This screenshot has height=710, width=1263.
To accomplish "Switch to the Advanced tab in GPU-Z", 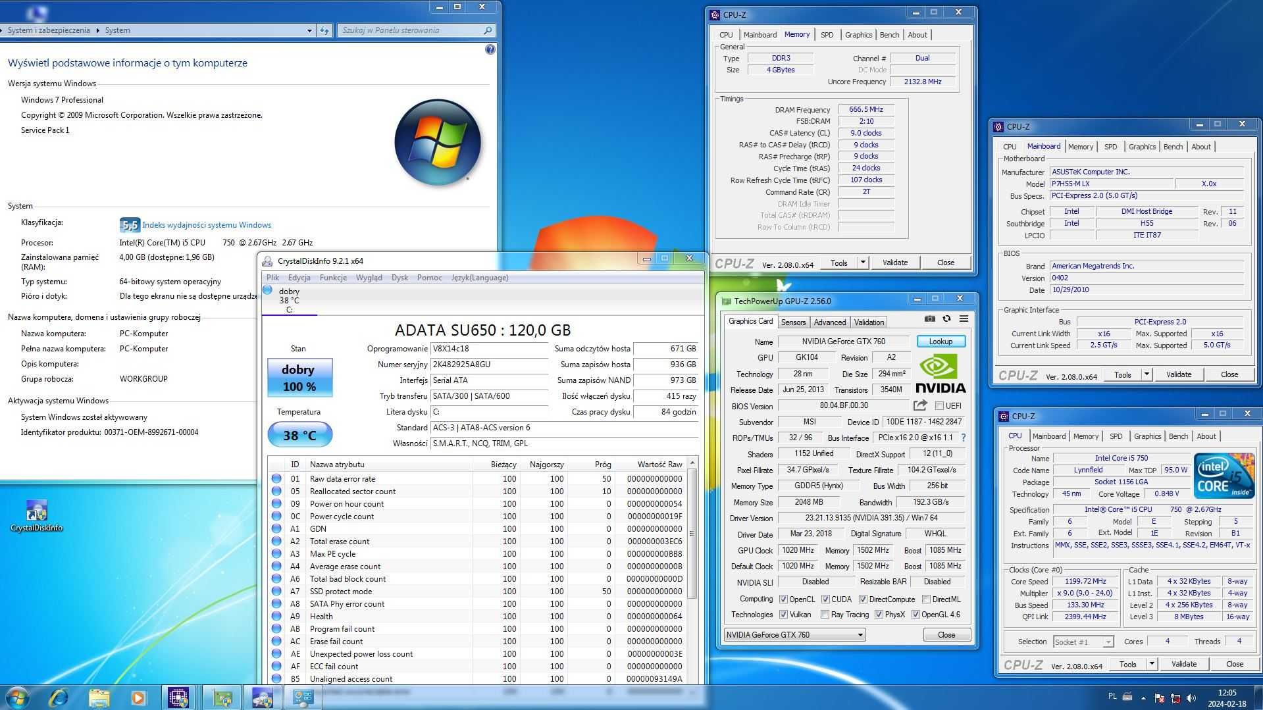I will (829, 322).
